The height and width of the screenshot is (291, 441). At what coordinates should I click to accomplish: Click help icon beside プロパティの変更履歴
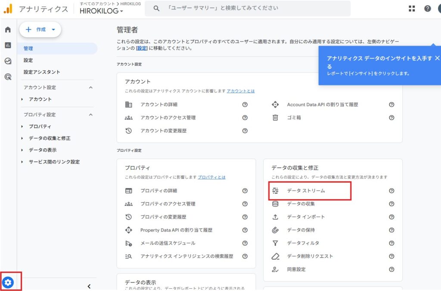coord(245,217)
